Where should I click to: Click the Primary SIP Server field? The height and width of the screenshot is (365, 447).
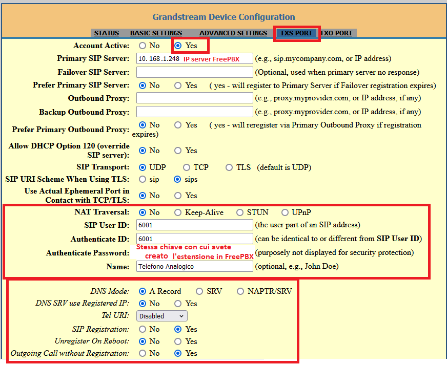195,58
